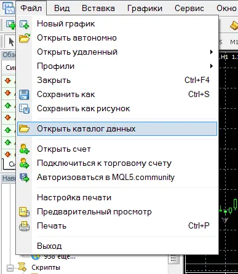Select the Скрипты tree item
This screenshot has height=274, width=238.
pos(46,267)
